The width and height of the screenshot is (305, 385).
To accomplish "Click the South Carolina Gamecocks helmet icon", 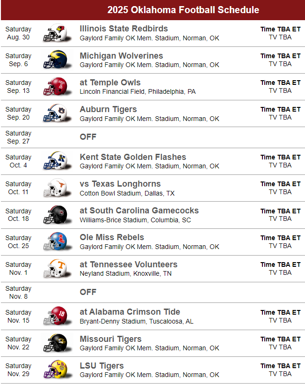I will pyautogui.click(x=55, y=215).
